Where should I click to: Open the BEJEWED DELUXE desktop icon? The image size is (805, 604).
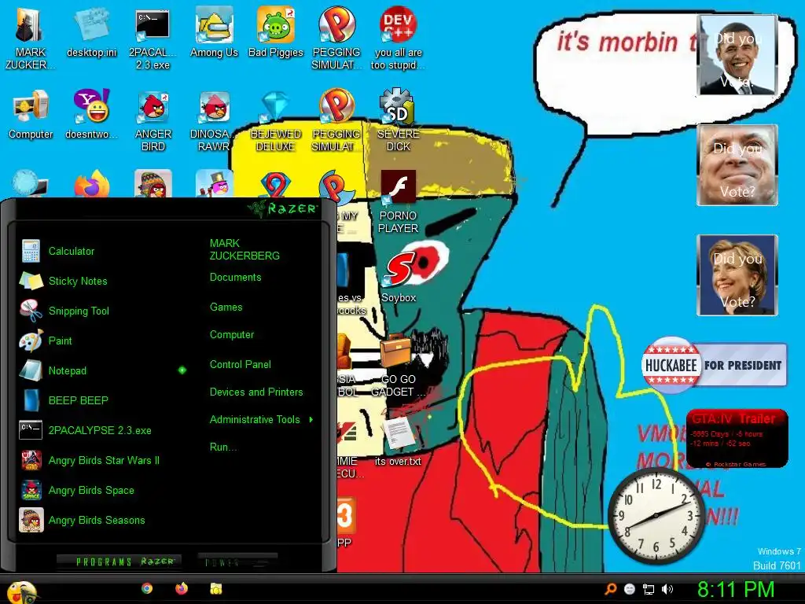point(276,120)
